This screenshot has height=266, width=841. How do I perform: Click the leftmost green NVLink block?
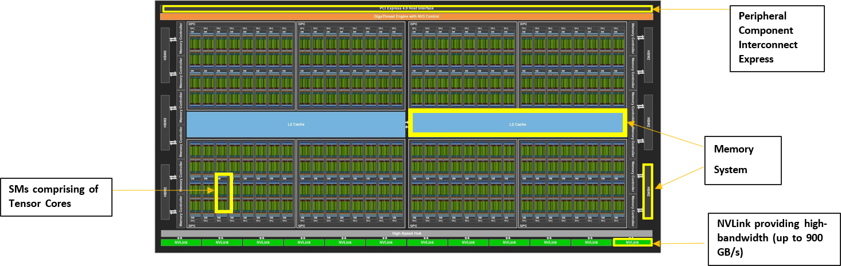[x=181, y=242]
